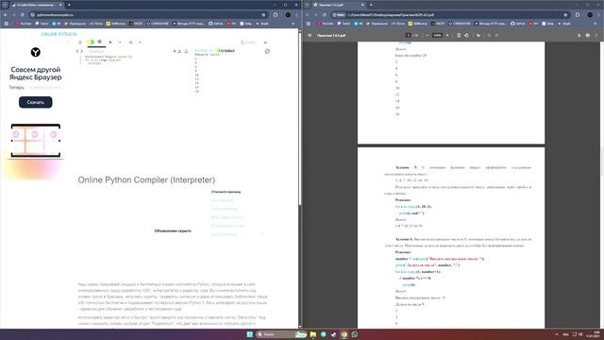Viewport: 604px width, 340px height.
Task: Select the code file tab in editor
Action: 96,51
